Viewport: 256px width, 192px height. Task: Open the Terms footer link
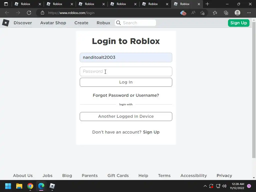click(164, 175)
